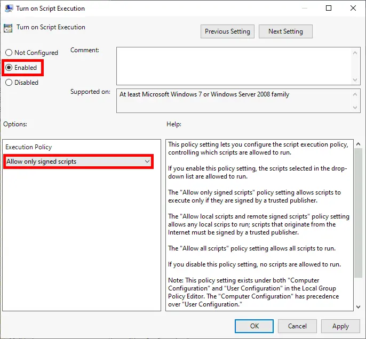Click the 'Execution Policy' label
The height and width of the screenshot is (339, 366).
(x=28, y=147)
